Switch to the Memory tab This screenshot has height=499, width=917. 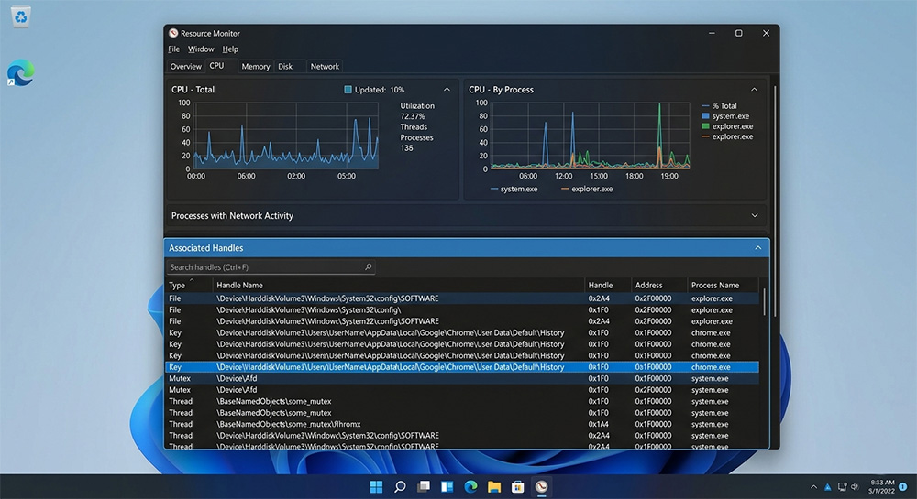pos(256,67)
